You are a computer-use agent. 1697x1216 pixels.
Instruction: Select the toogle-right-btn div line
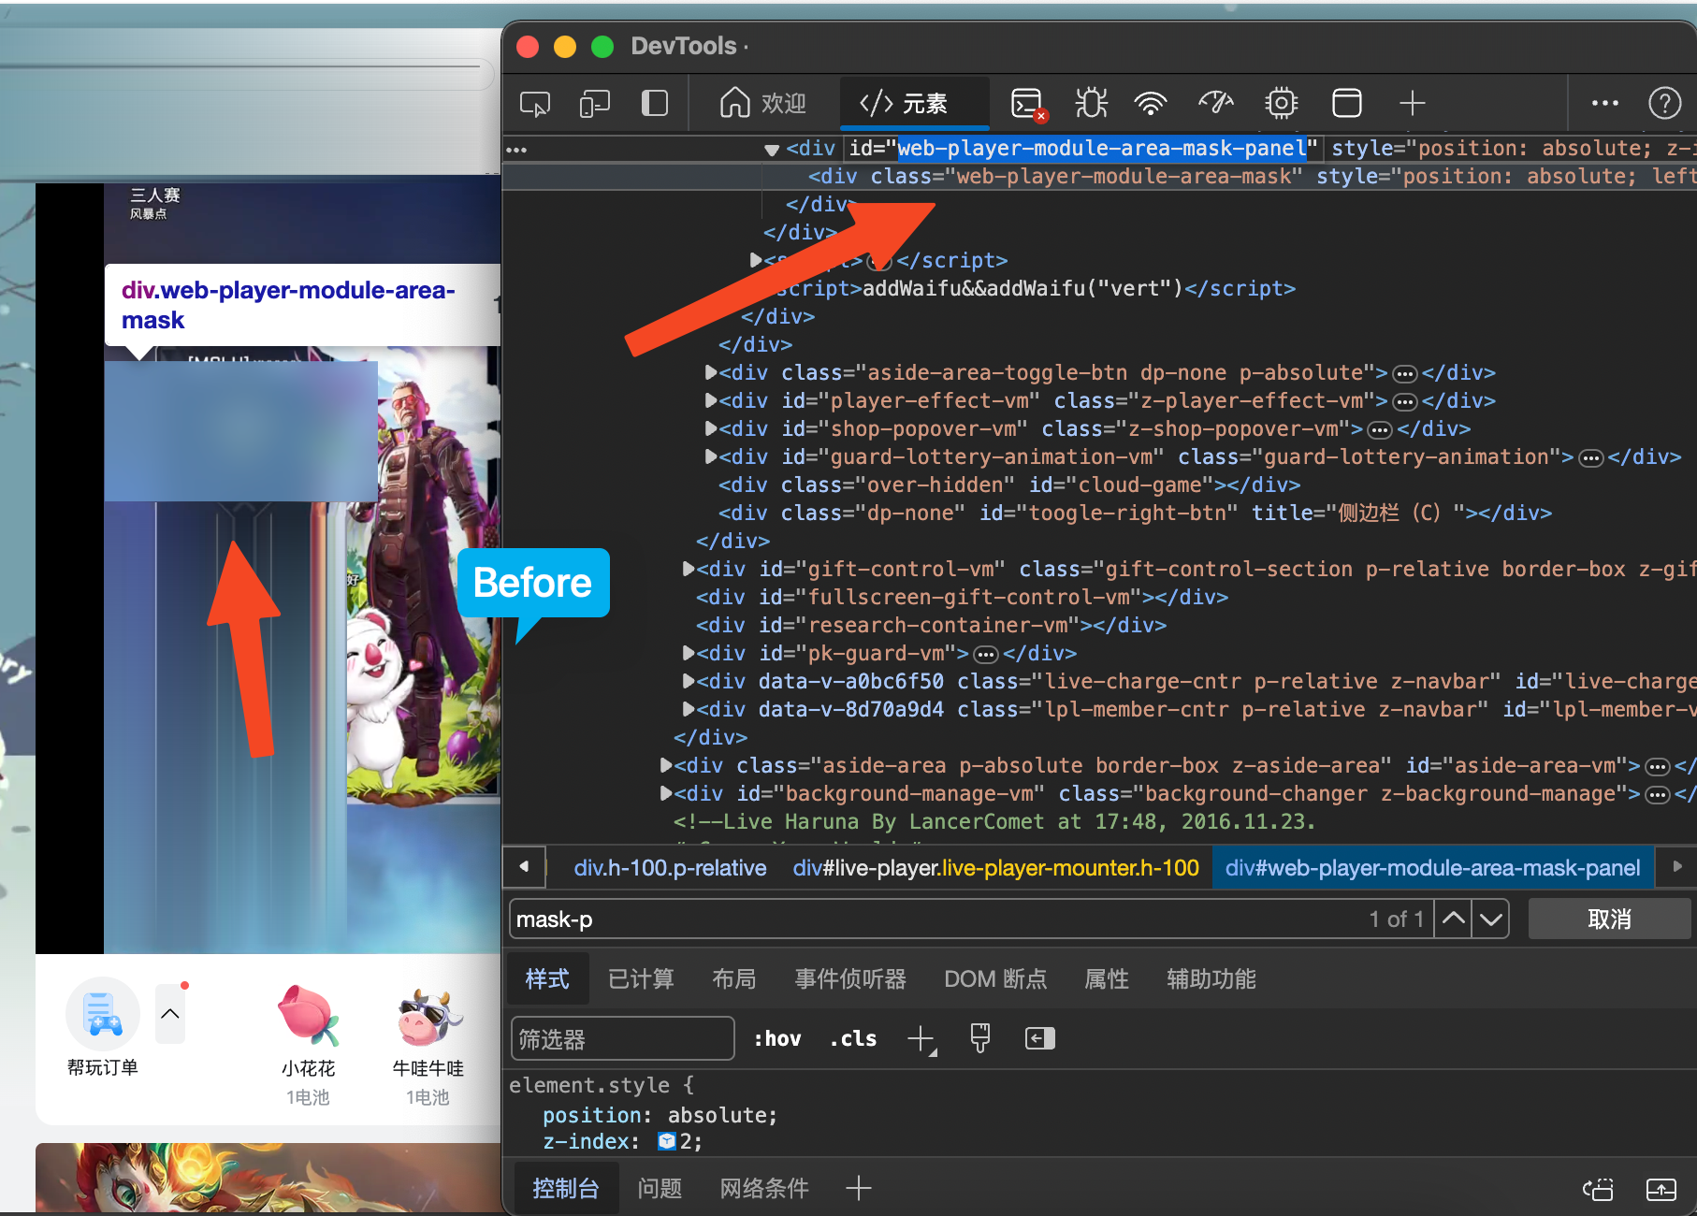[1135, 513]
